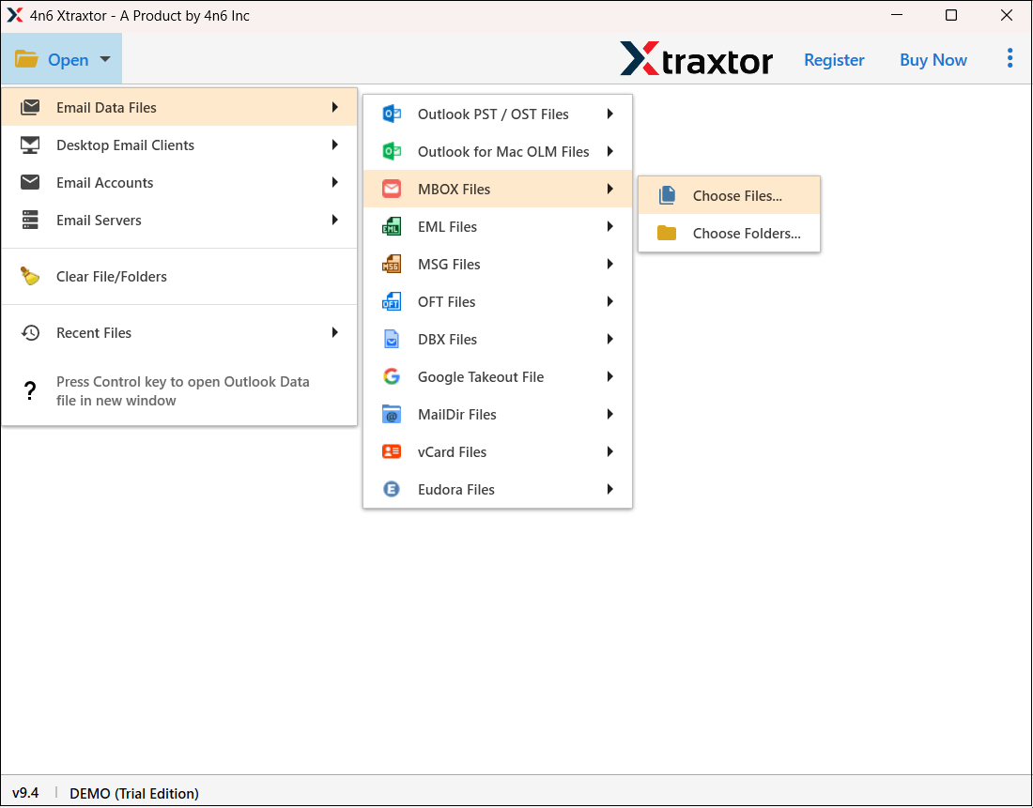Image resolution: width=1033 pixels, height=808 pixels.
Task: Select the MailDir Files icon
Action: pos(392,414)
